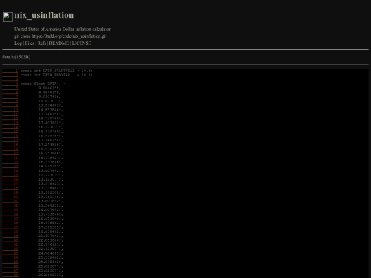Jump to line number 26 anchor
This screenshot has height=278, width=371.
click(10, 179)
